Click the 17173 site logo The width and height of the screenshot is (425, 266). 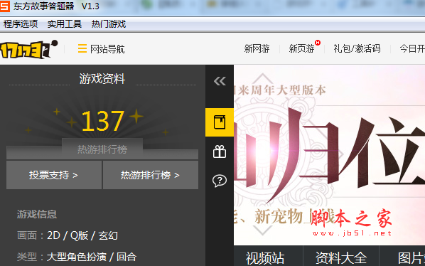pos(28,49)
